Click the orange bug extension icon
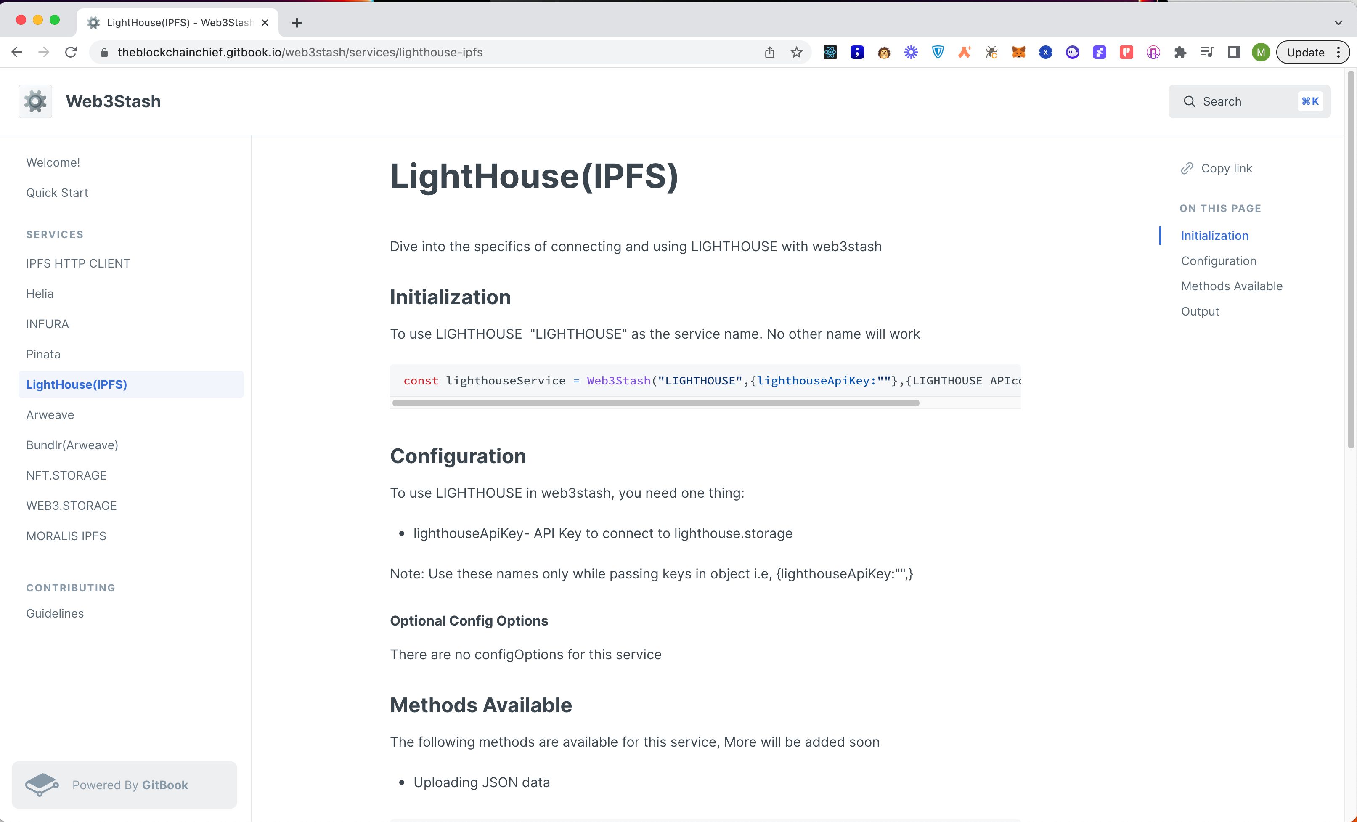 click(992, 52)
